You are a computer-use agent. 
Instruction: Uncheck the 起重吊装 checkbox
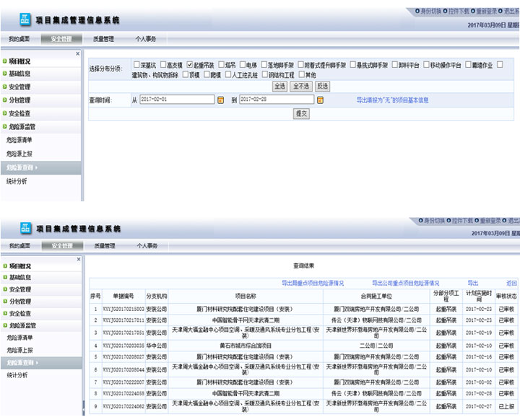tap(189, 65)
